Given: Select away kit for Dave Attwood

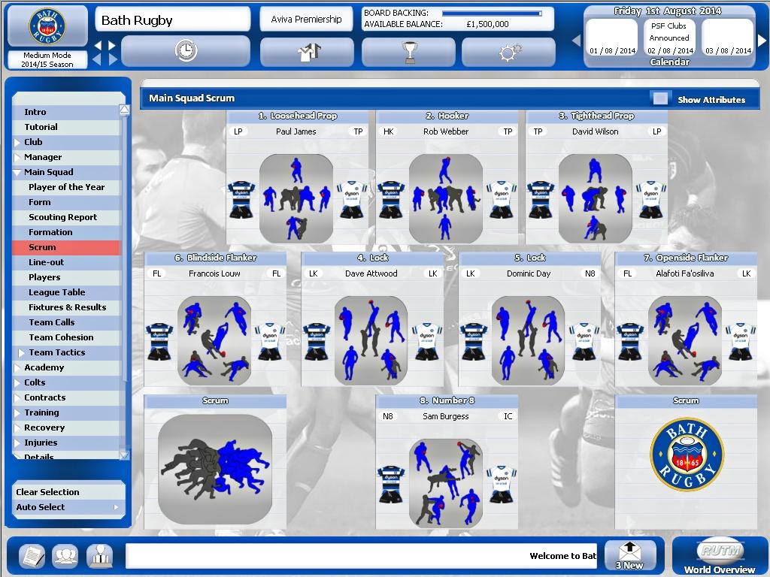Looking at the screenshot, I should pos(427,342).
